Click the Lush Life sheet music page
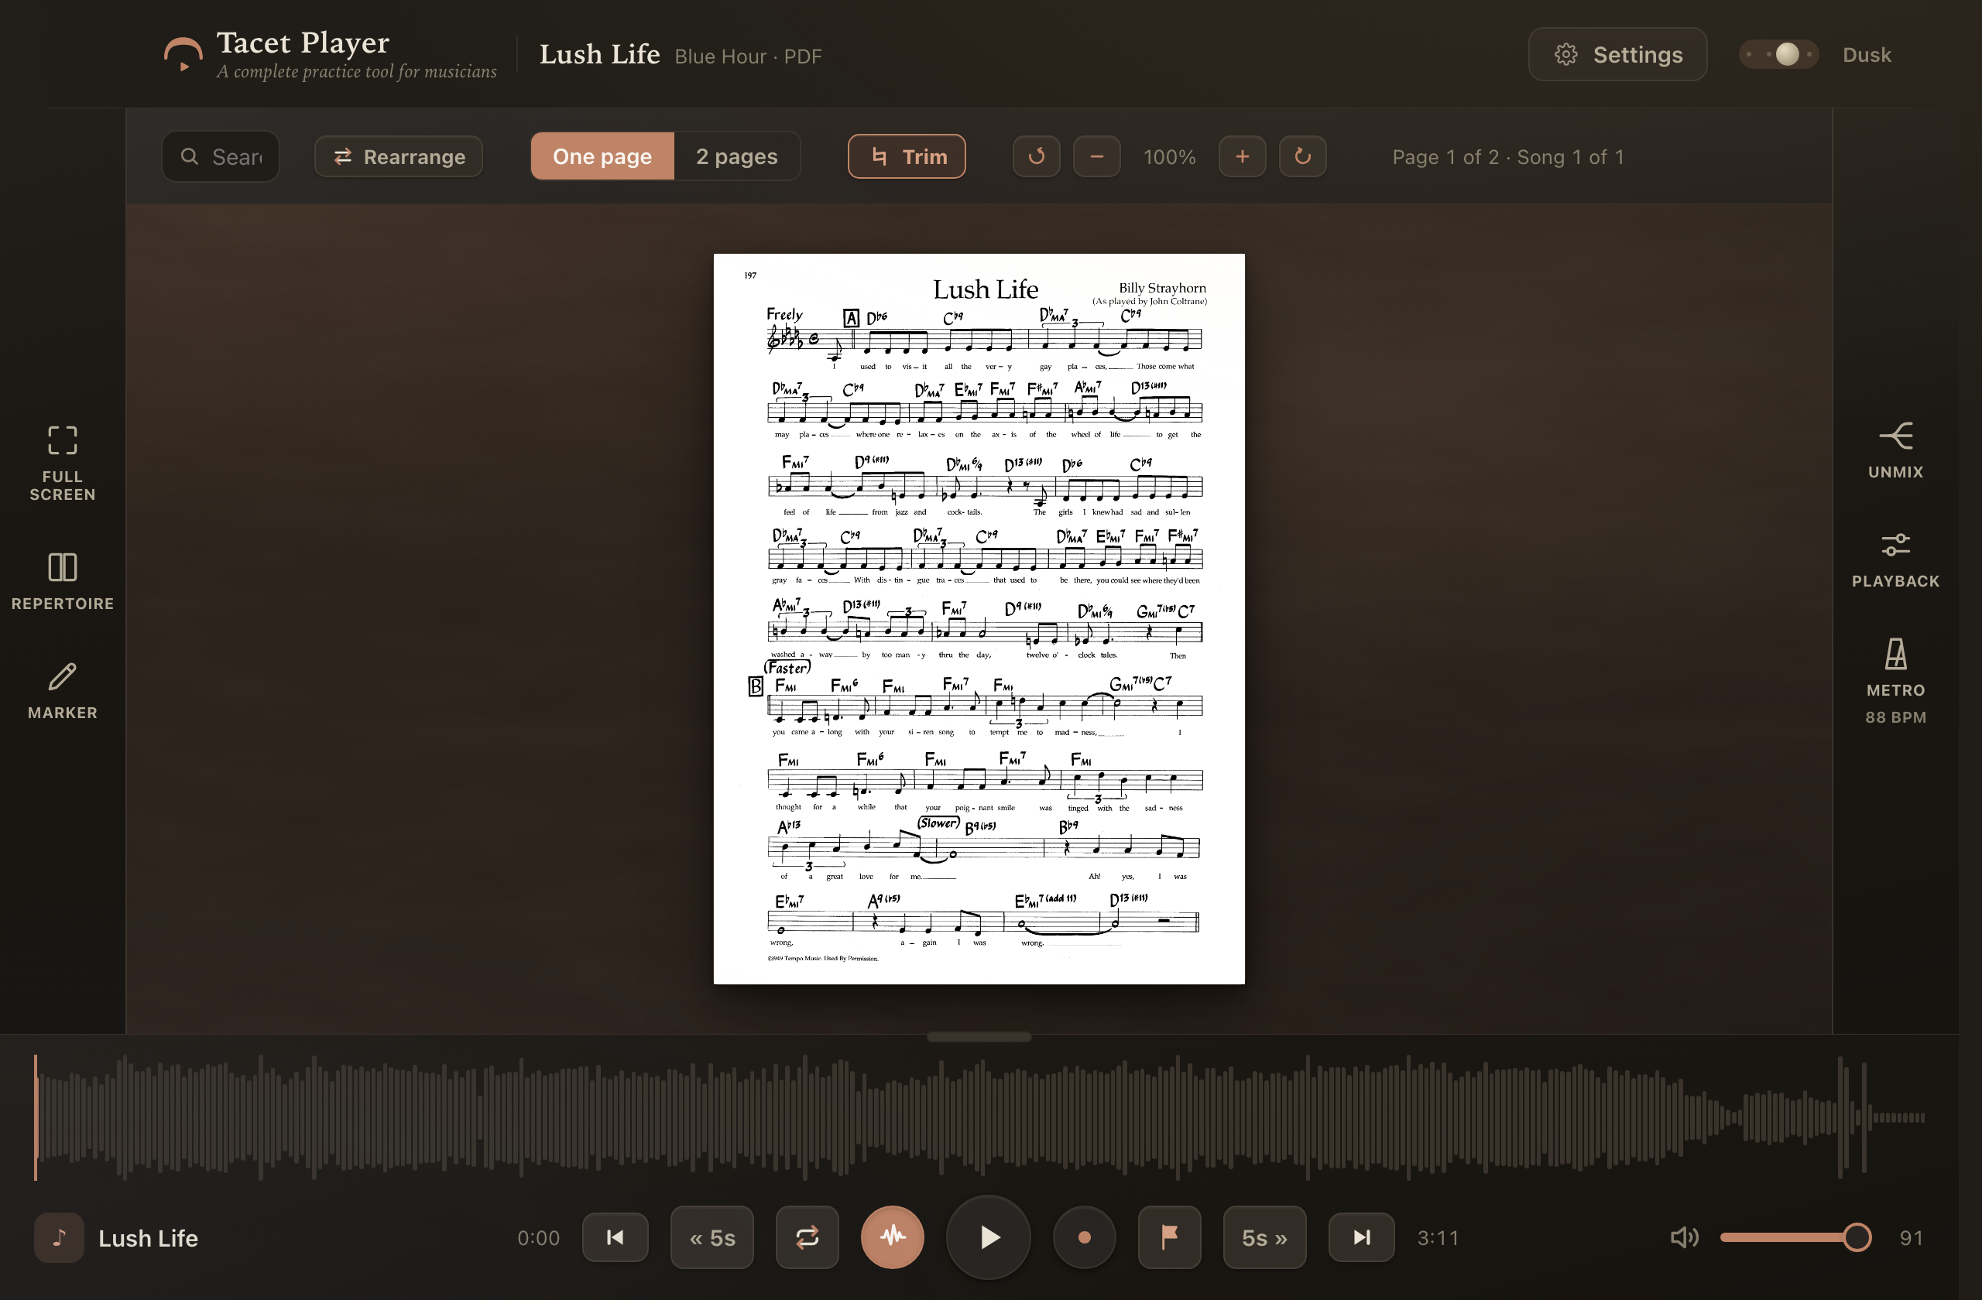The width and height of the screenshot is (1982, 1300). pos(979,618)
